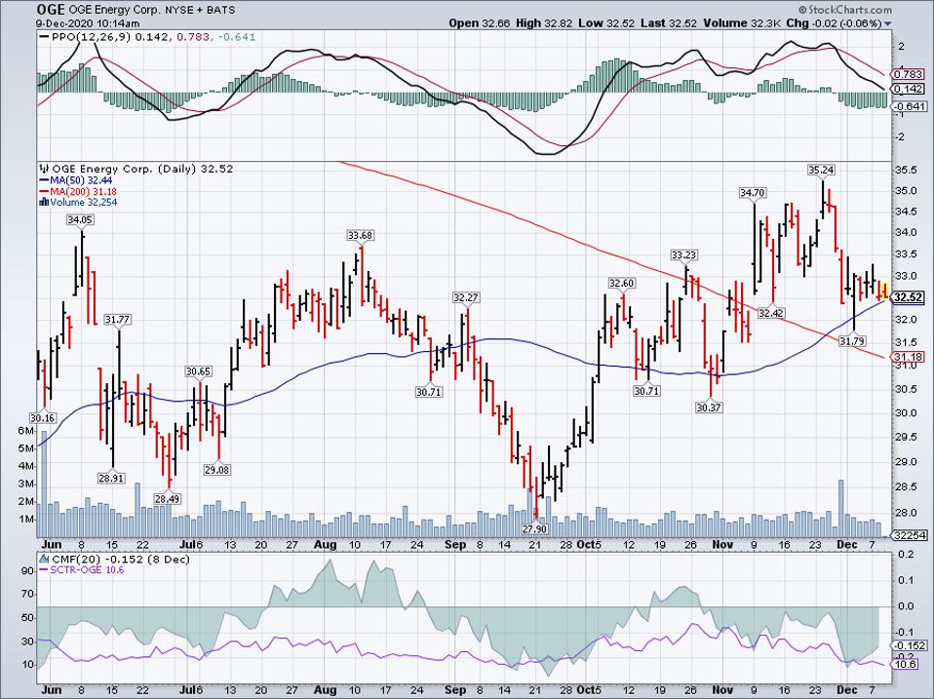Click the 30.37 low price label
934x699 pixels.
click(x=708, y=408)
